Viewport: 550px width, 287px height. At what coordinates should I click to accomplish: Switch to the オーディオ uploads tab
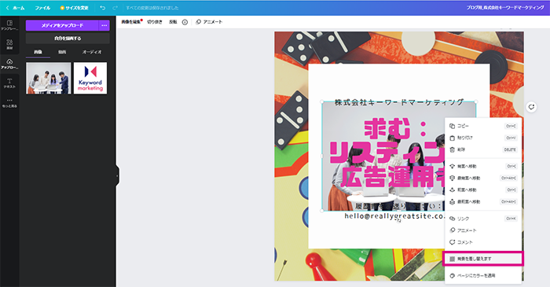pos(92,52)
